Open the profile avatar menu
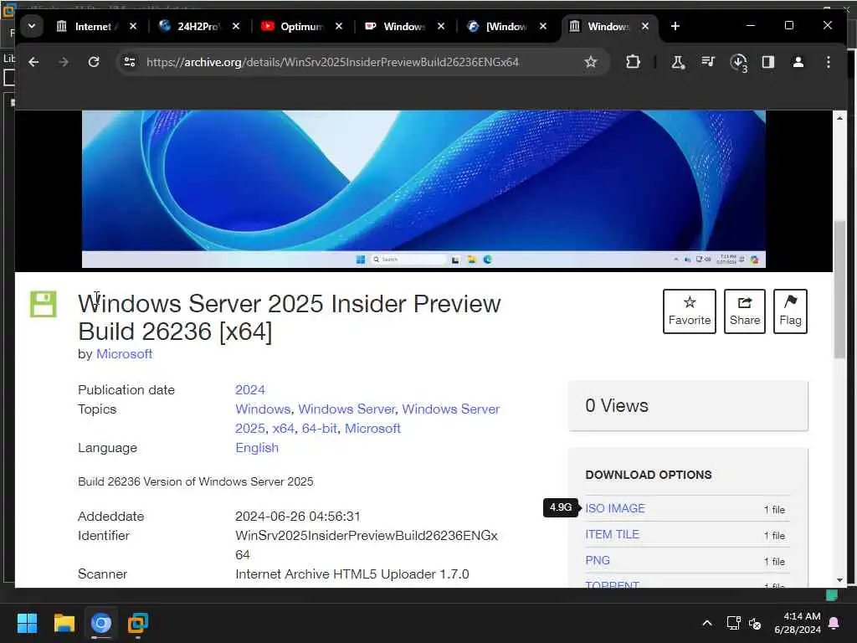The image size is (857, 643). (x=798, y=62)
